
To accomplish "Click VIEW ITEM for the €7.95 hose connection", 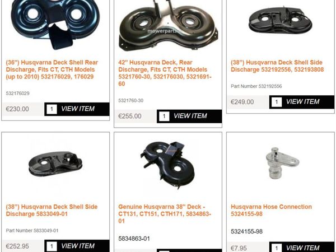I will click(x=302, y=248).
